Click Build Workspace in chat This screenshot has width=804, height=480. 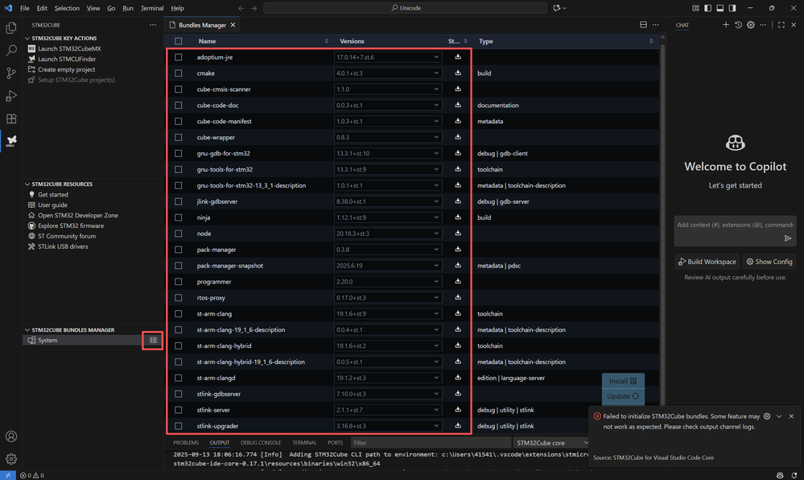tap(707, 262)
